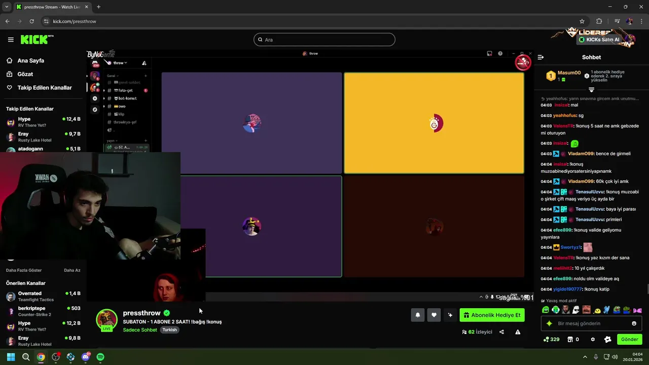Open browser extensions puzzle icon
Image resolution: width=649 pixels, height=365 pixels.
point(599,21)
